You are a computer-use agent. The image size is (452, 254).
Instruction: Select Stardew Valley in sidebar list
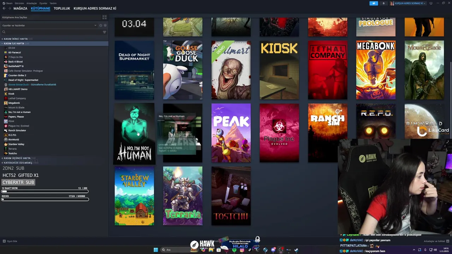point(16,144)
